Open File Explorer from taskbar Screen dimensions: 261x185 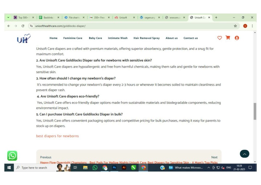click(x=85, y=168)
